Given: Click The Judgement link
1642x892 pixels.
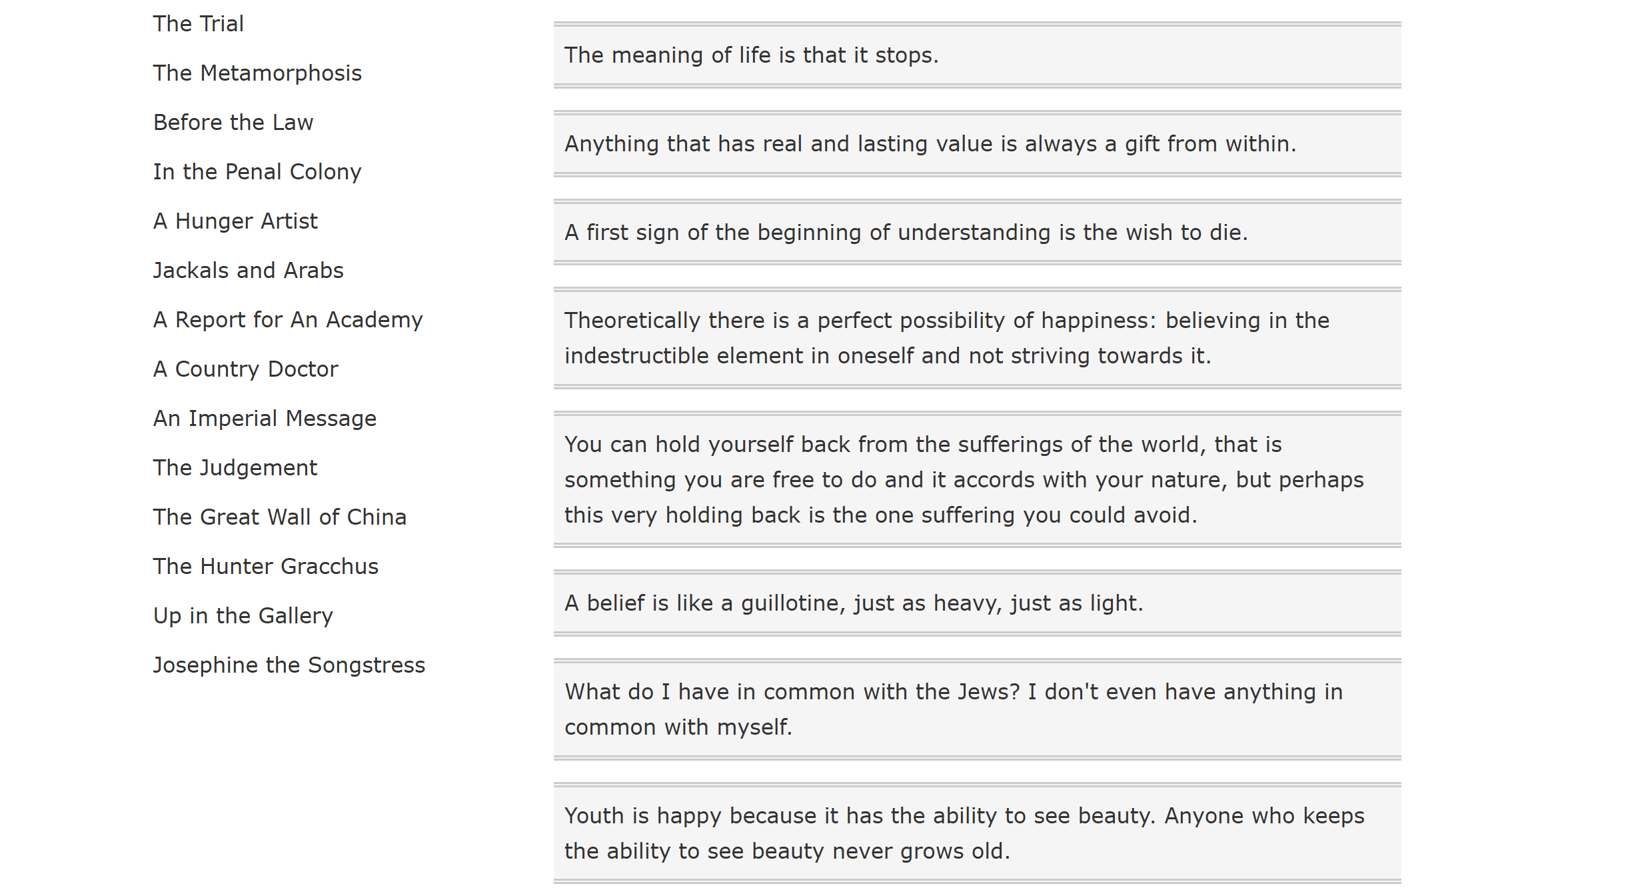Looking at the screenshot, I should pyautogui.click(x=235, y=468).
